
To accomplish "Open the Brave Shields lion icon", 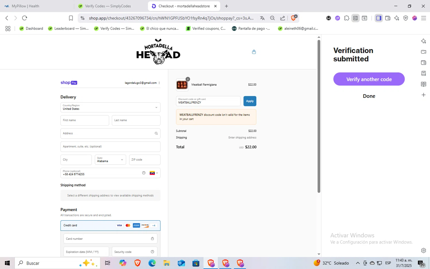I will click(x=294, y=18).
